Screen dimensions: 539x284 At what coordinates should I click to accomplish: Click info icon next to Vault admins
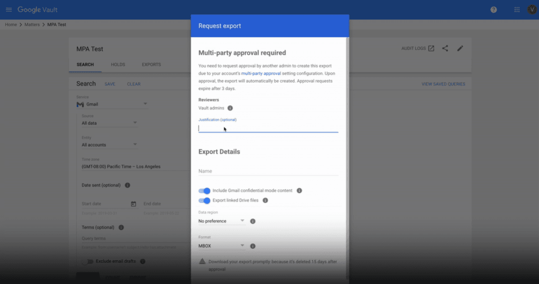pyautogui.click(x=230, y=108)
